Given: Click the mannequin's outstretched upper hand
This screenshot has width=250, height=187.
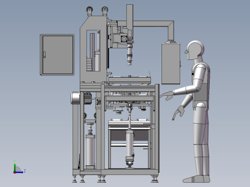Looking at the screenshot, I should [167, 95].
